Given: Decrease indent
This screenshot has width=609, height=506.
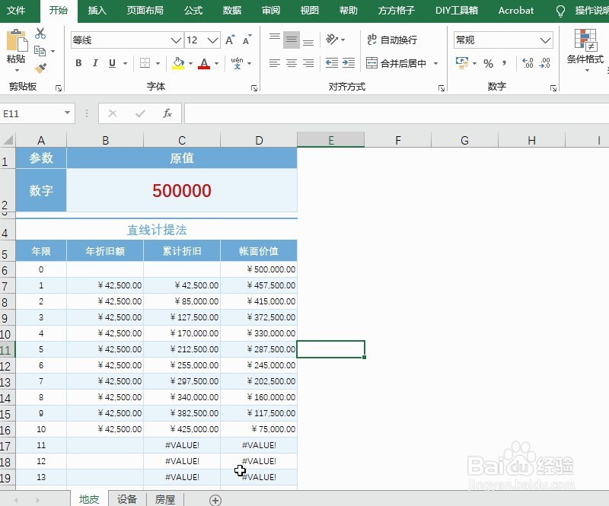Looking at the screenshot, I should pyautogui.click(x=331, y=63).
